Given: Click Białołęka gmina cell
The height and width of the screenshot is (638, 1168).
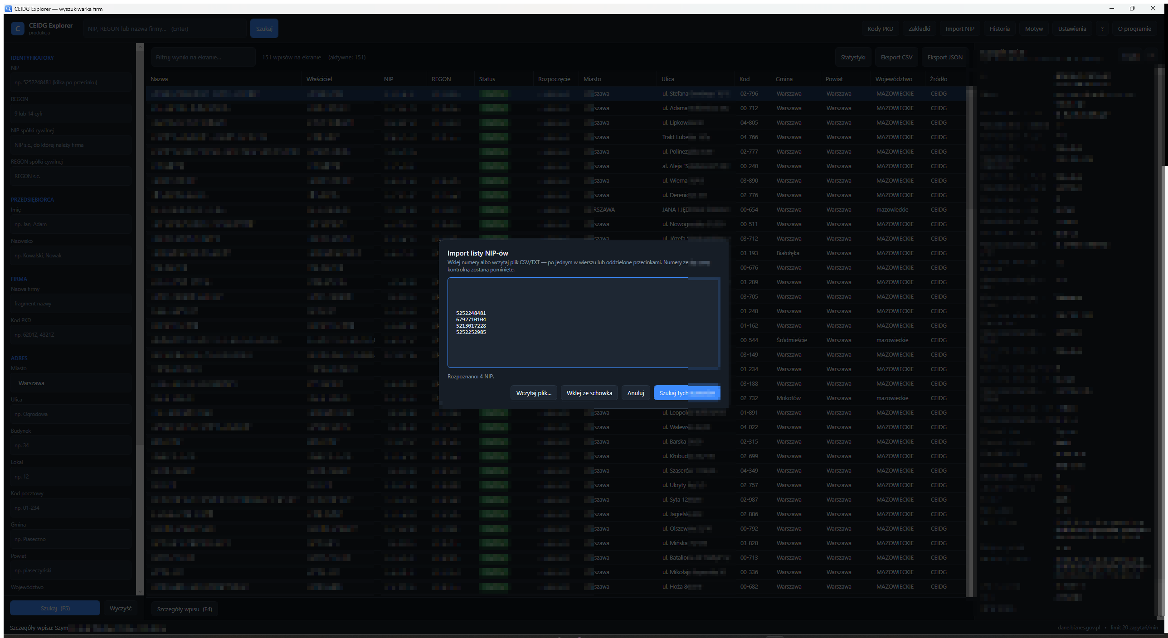Looking at the screenshot, I should (x=788, y=253).
